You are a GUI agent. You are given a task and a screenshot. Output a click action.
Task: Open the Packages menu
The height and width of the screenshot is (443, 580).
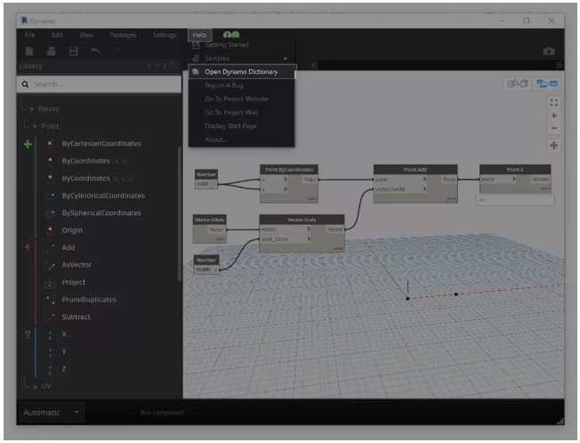point(123,35)
